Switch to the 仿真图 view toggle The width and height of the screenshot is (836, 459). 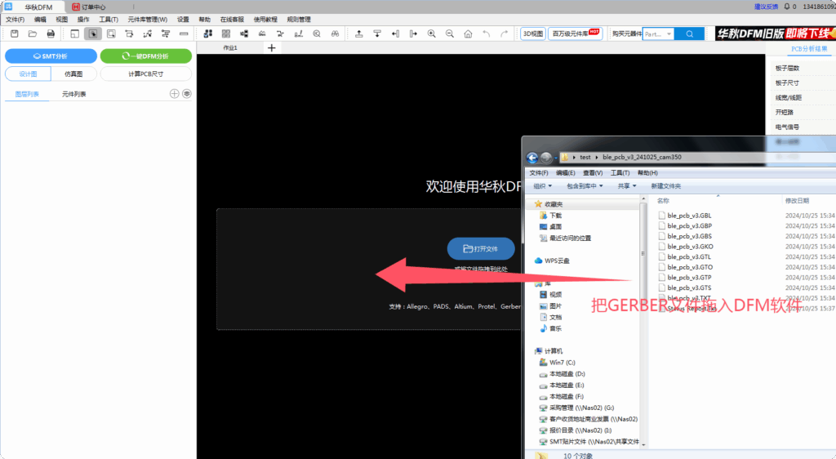point(73,74)
